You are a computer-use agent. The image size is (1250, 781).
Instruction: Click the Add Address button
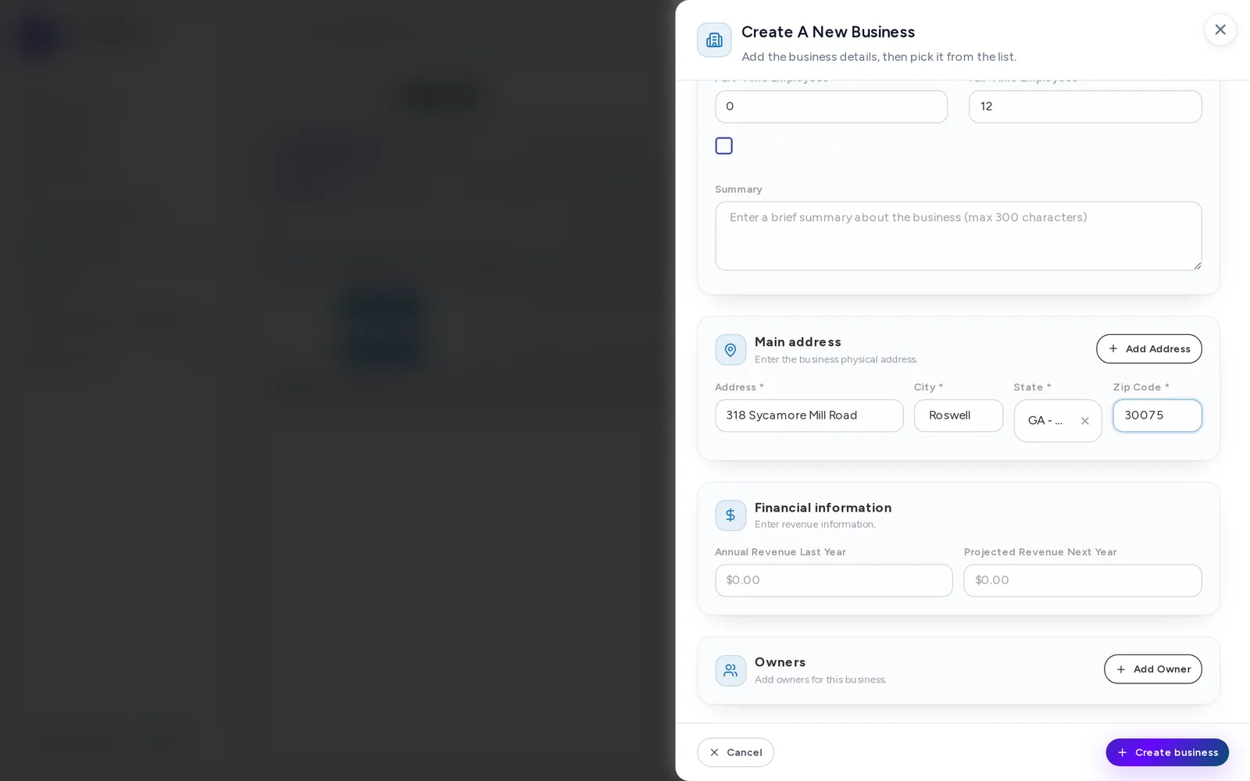(x=1148, y=349)
